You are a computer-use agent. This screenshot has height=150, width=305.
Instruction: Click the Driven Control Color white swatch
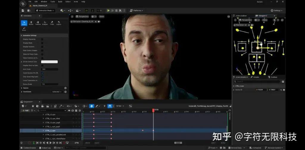tap(49, 62)
